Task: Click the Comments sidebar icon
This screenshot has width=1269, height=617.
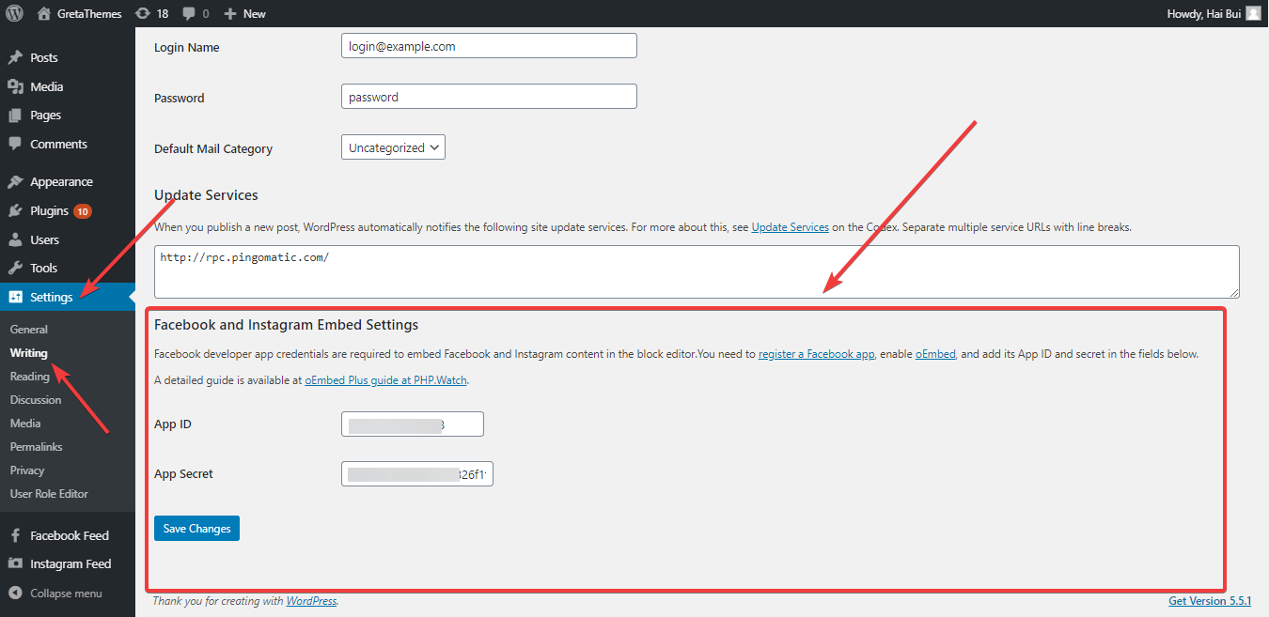Action: (x=15, y=144)
